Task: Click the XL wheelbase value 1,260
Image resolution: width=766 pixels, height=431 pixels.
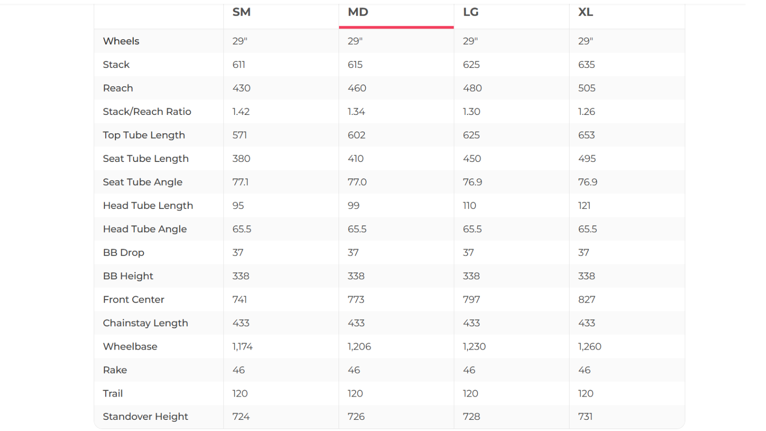Action: point(589,347)
